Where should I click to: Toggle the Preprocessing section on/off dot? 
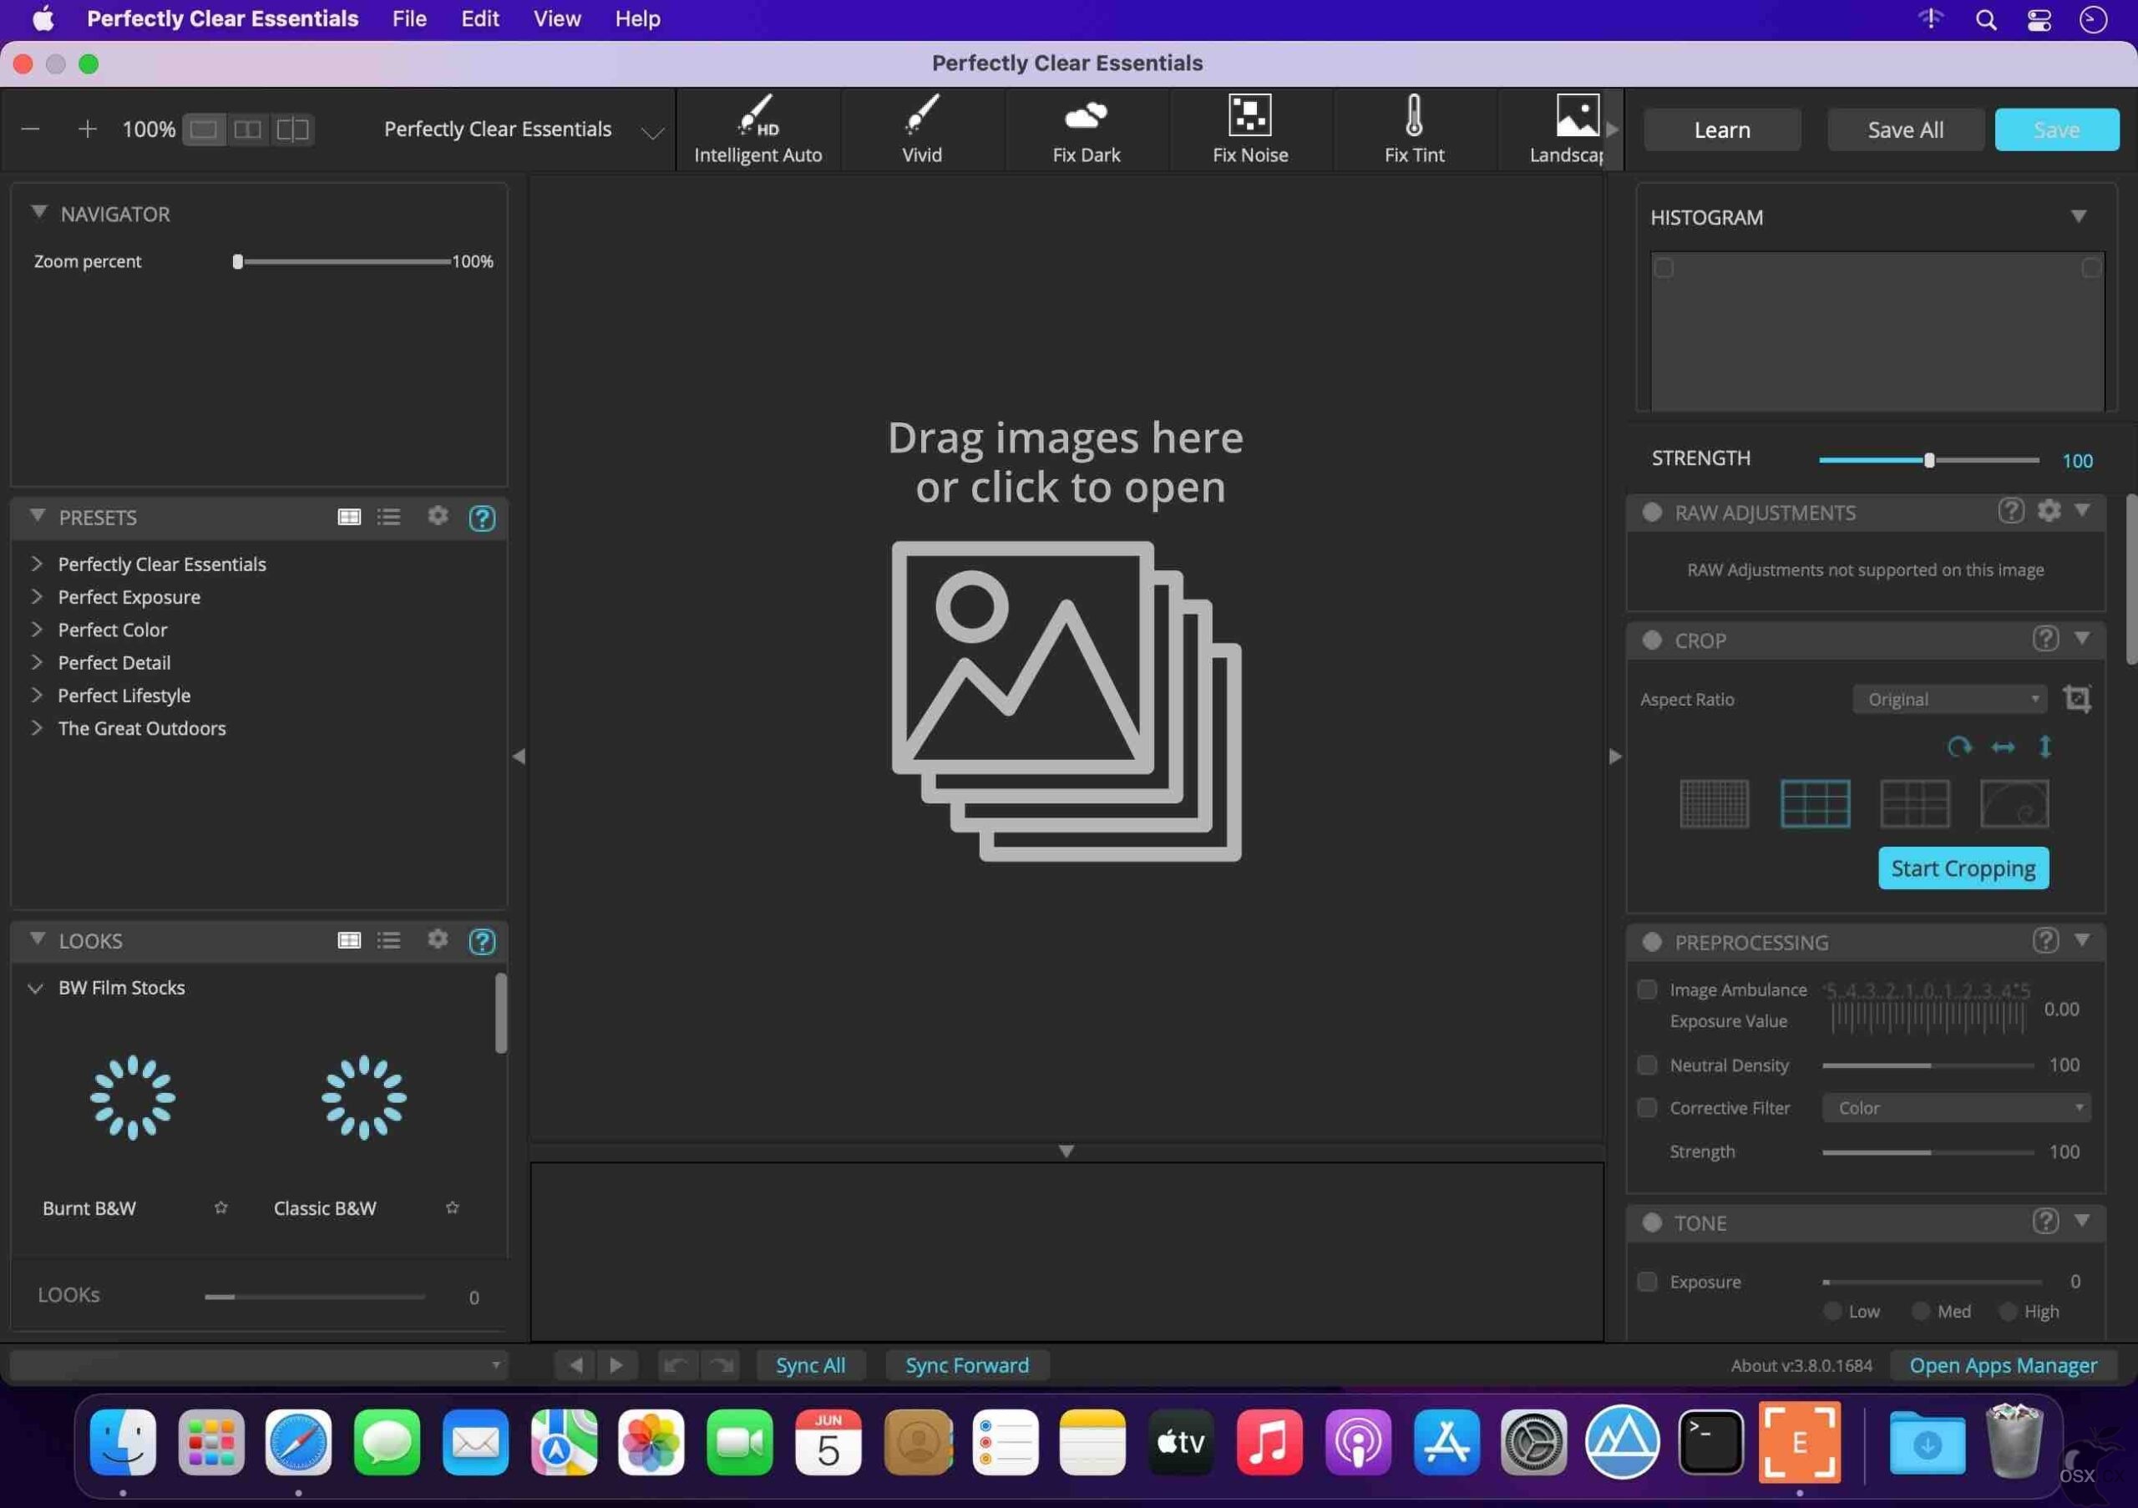[x=1652, y=942]
